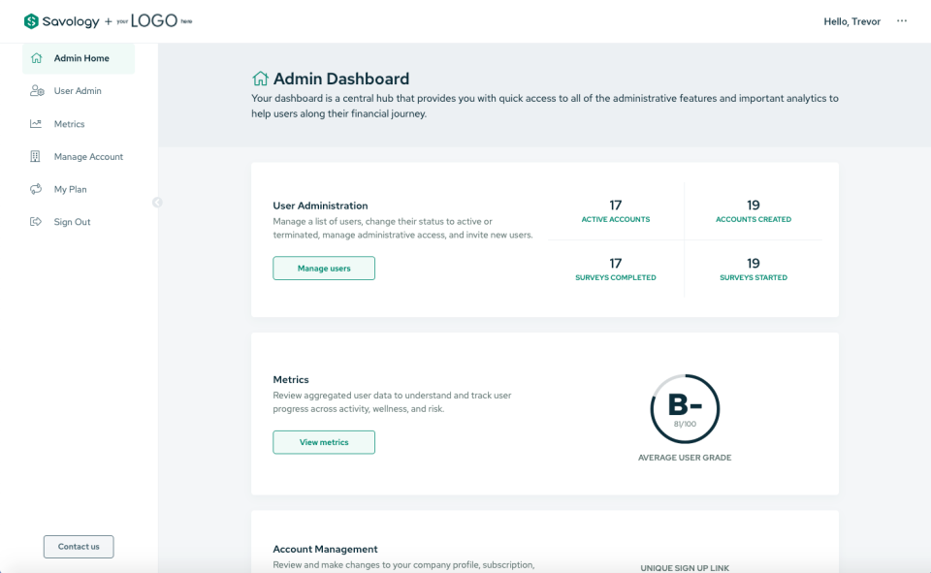Click the 17 Active Accounts stat
The image size is (931, 573).
(615, 212)
